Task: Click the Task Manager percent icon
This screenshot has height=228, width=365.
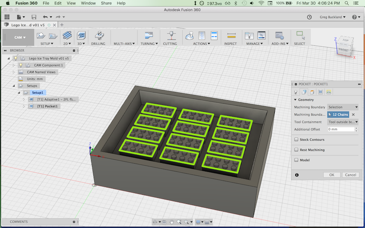Action: 261,35
